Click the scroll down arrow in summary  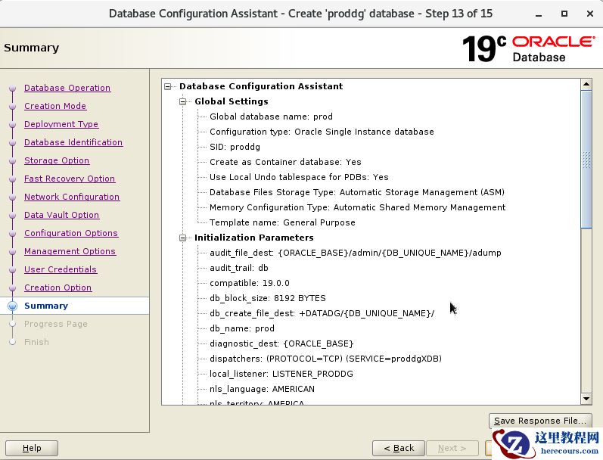(586, 399)
